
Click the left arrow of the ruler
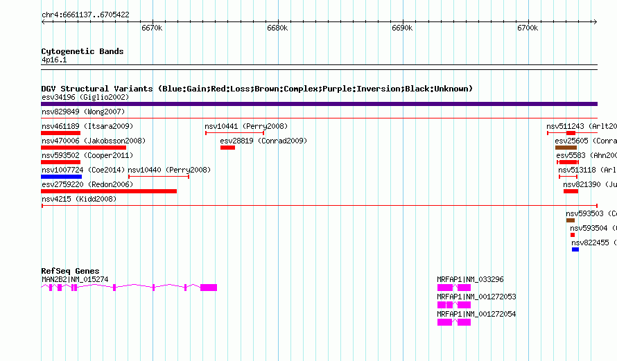(x=43, y=21)
